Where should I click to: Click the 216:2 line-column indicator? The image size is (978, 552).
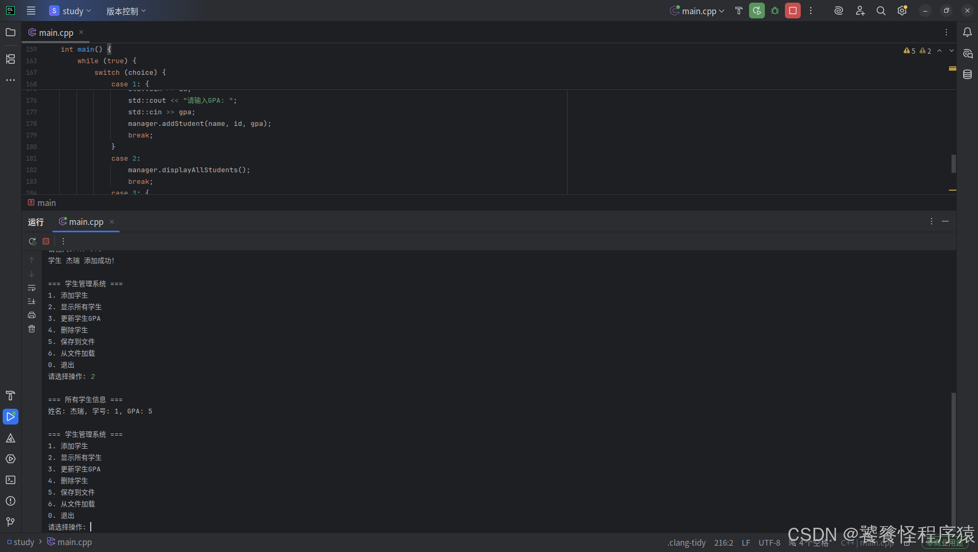(x=724, y=543)
